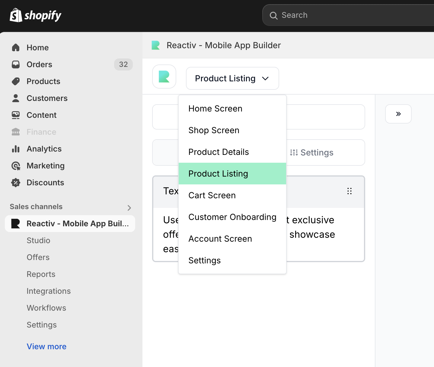Select Home Screen from dropdown

215,108
